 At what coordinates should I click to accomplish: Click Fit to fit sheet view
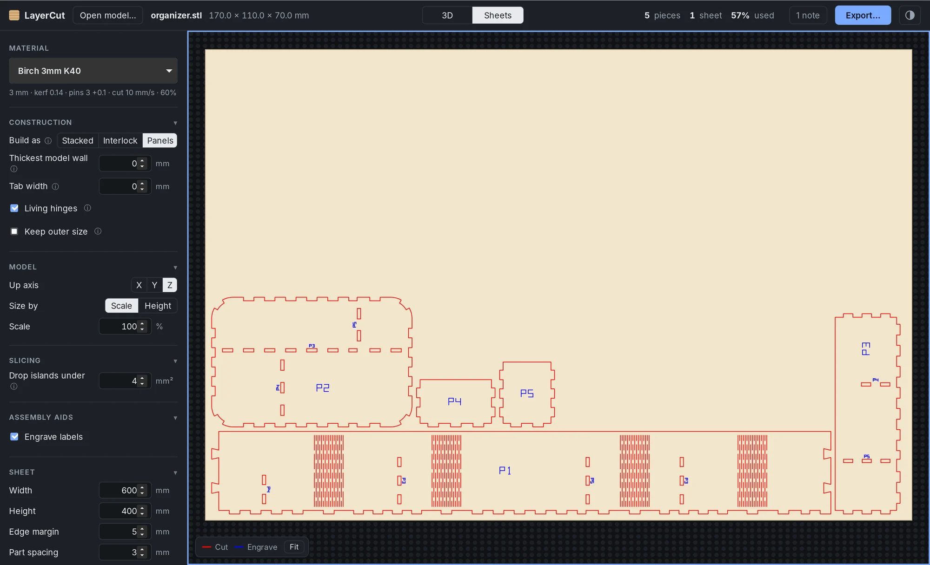coord(294,547)
